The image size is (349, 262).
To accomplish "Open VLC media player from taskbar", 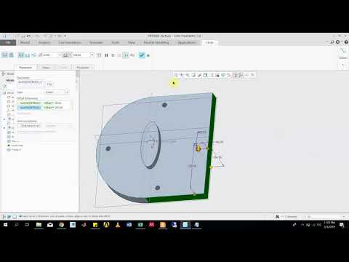I will (x=118, y=225).
